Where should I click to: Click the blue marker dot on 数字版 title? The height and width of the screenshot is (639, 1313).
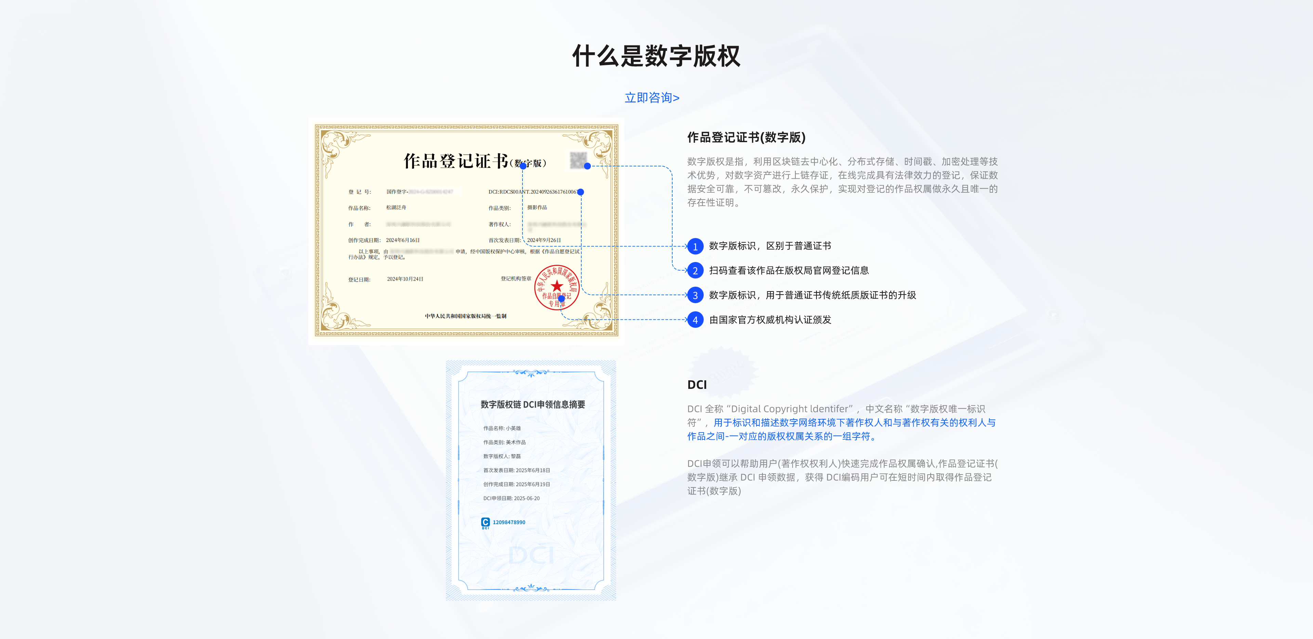point(523,166)
